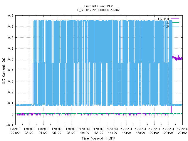Click the x-axis tick label '170913 14:00'
Viewport: 188px width, 141px height.
coord(113,131)
